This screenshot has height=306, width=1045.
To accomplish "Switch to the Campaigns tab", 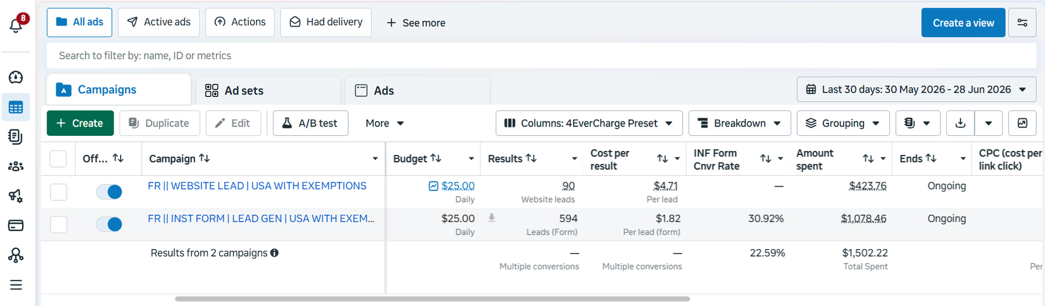I will (x=118, y=89).
